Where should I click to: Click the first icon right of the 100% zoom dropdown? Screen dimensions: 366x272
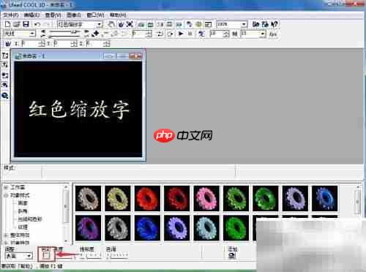click(x=255, y=24)
